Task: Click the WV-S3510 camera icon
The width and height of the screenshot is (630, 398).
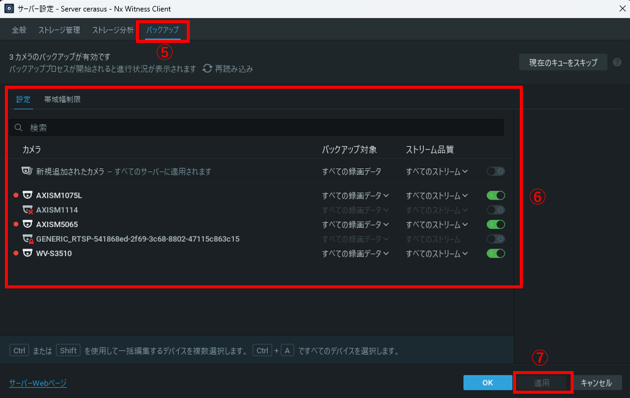Action: tap(28, 253)
